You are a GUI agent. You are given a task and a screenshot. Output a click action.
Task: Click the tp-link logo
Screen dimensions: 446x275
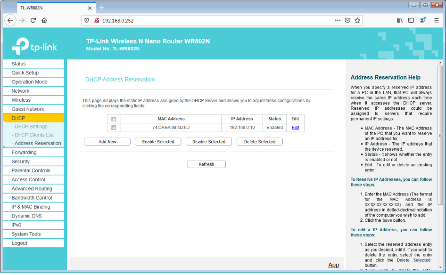(34, 46)
